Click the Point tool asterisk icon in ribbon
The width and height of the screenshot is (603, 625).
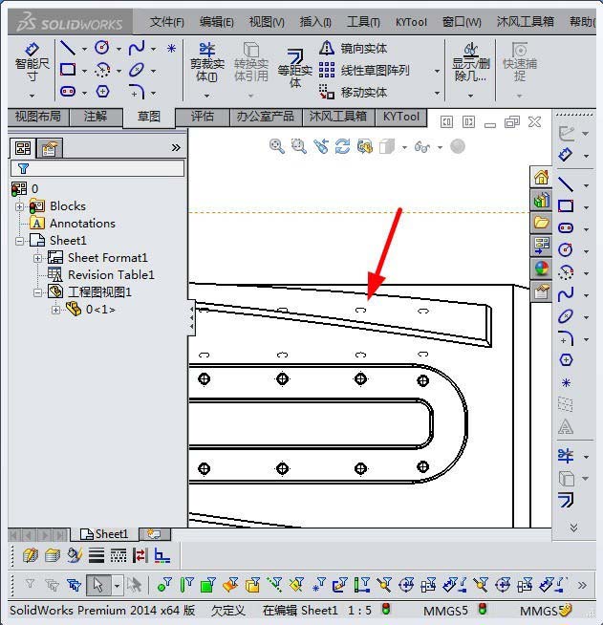(x=171, y=49)
